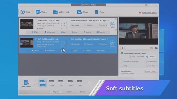Rotate the Hardcoded video

click(87, 32)
